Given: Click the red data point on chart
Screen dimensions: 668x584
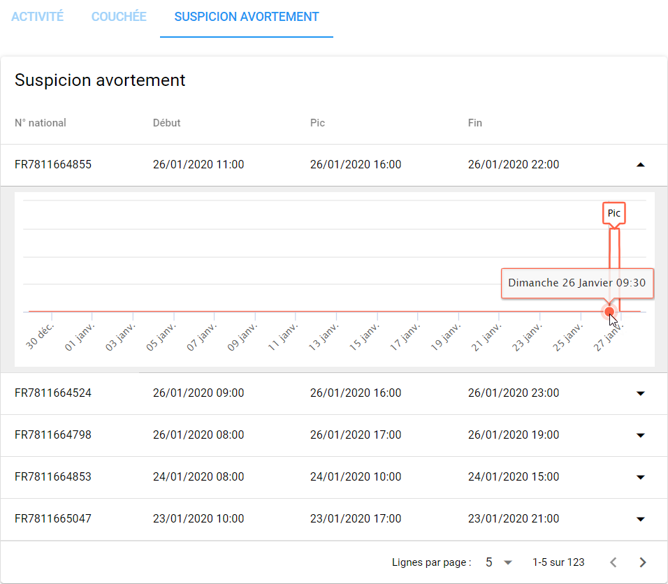Looking at the screenshot, I should pyautogui.click(x=609, y=312).
